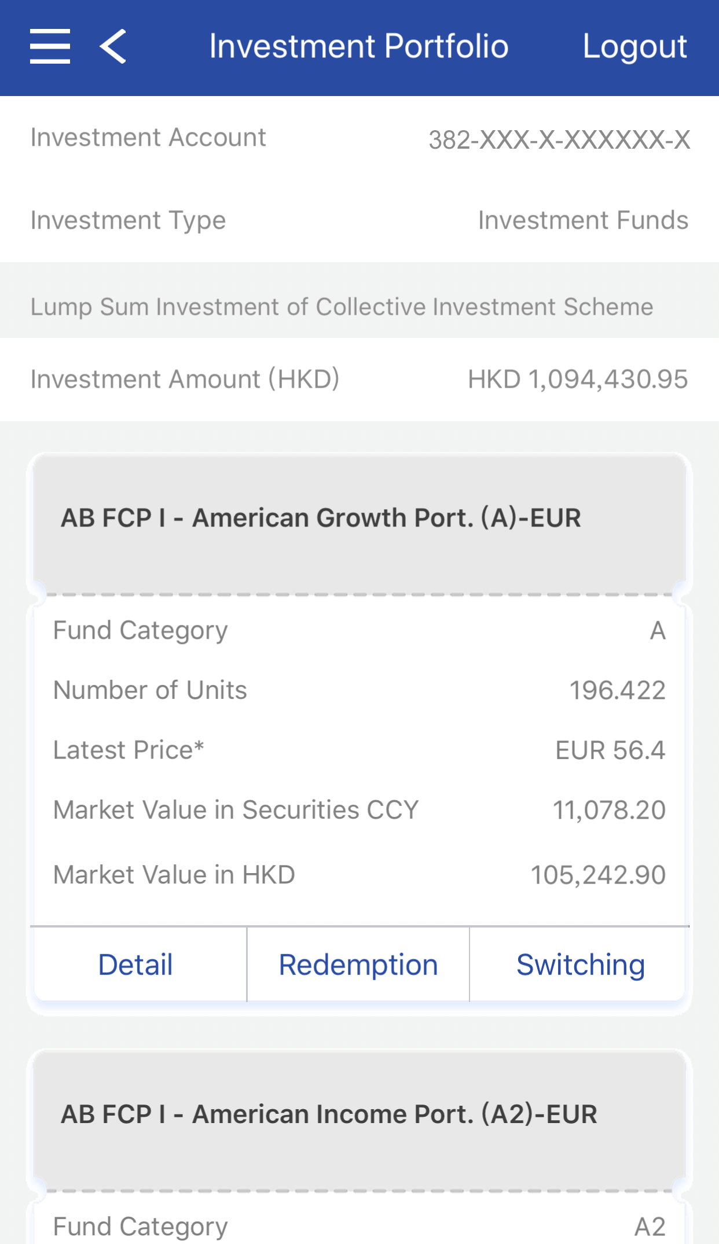Tap the back arrow icon
Screen dimensions: 719x1244
coord(113,46)
